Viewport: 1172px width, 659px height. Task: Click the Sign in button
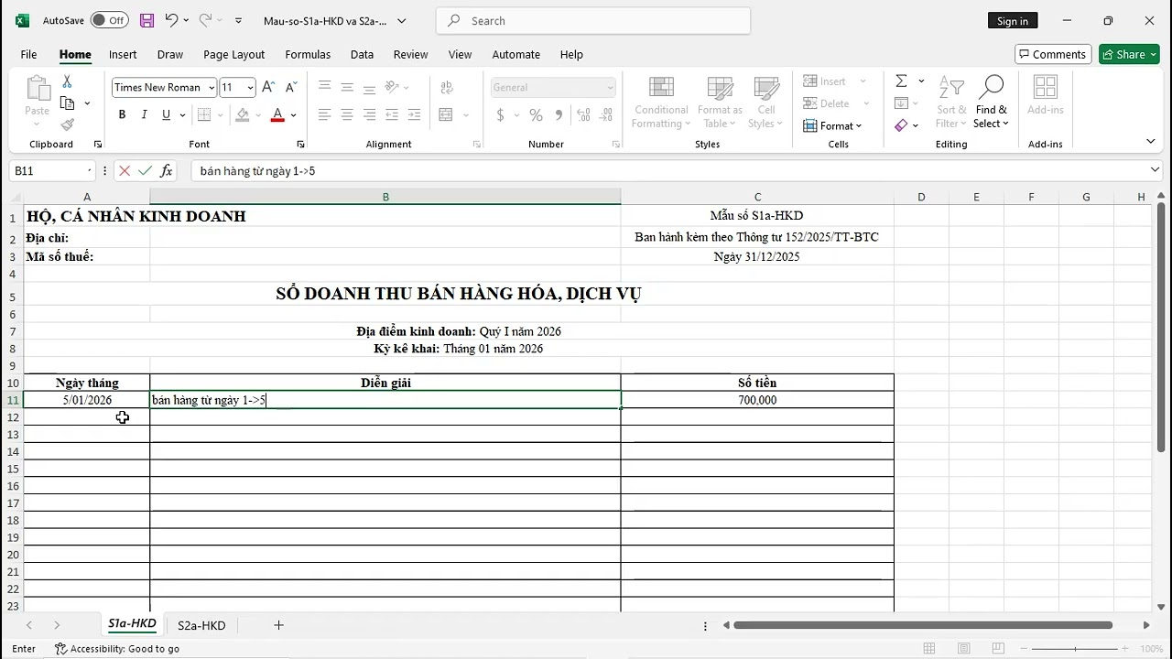pos(1013,21)
